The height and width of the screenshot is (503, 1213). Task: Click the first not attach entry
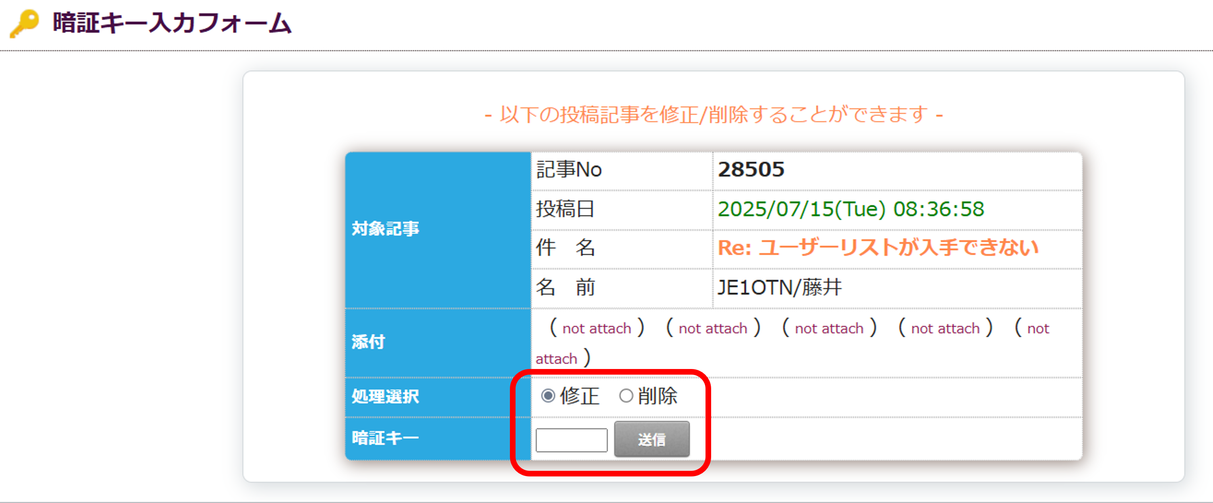(x=596, y=328)
